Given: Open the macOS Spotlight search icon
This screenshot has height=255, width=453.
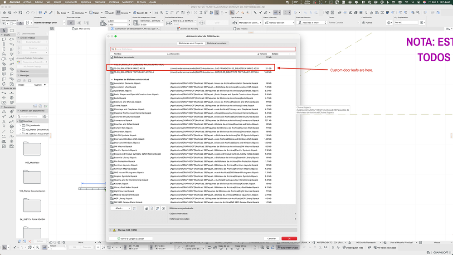Looking at the screenshot, I should [413, 2].
